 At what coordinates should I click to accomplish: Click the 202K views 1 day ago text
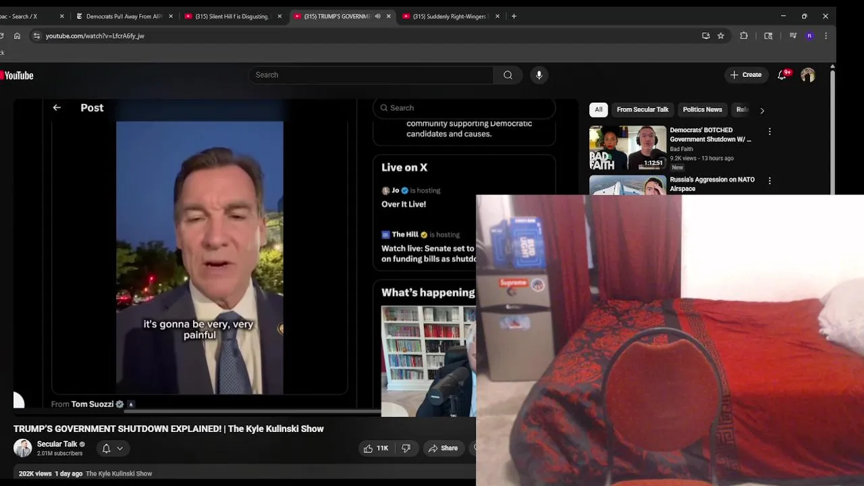point(51,474)
